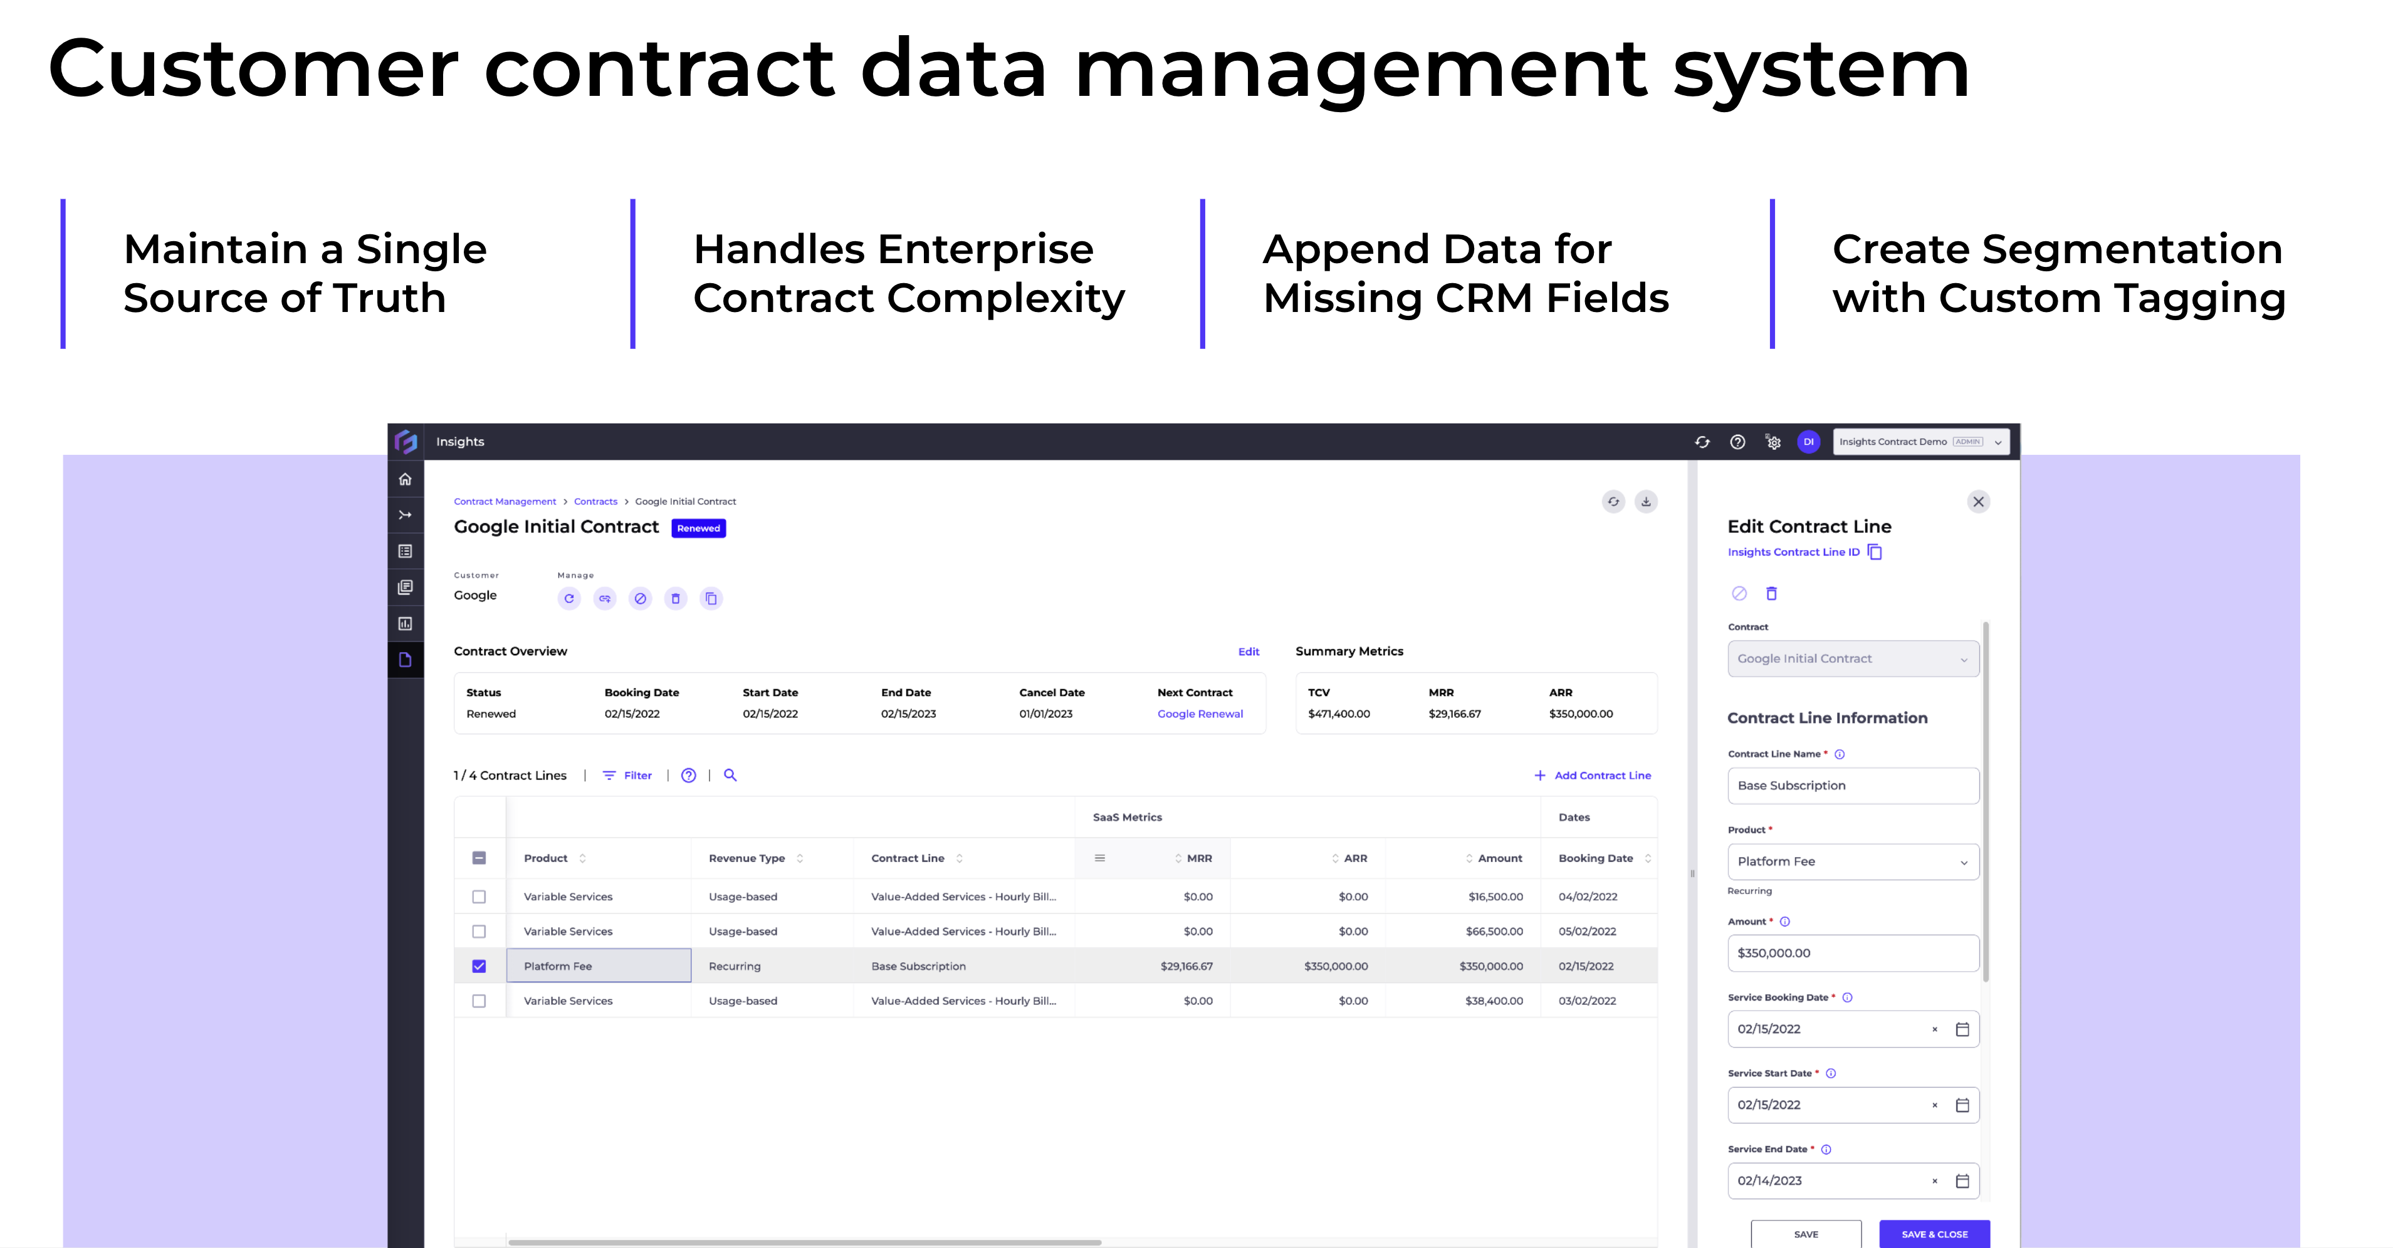This screenshot has width=2393, height=1248.
Task: Close the Edit Contract Line panel
Action: pos(1979,501)
